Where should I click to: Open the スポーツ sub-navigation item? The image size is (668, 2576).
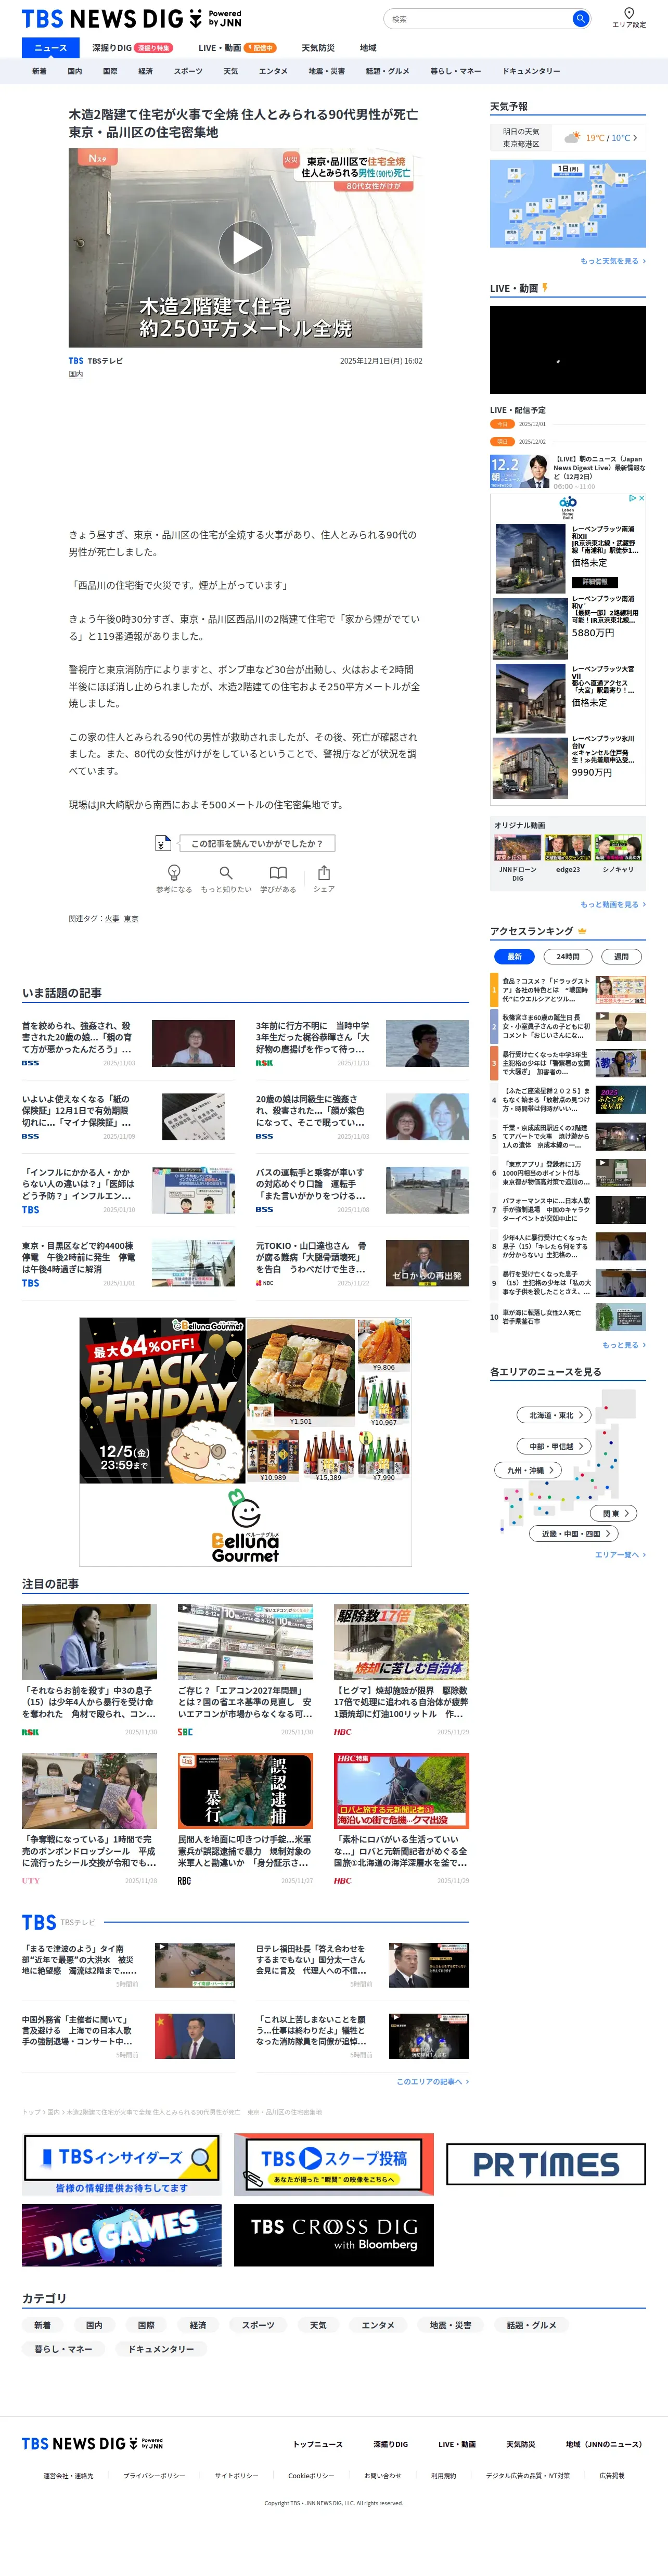point(187,71)
